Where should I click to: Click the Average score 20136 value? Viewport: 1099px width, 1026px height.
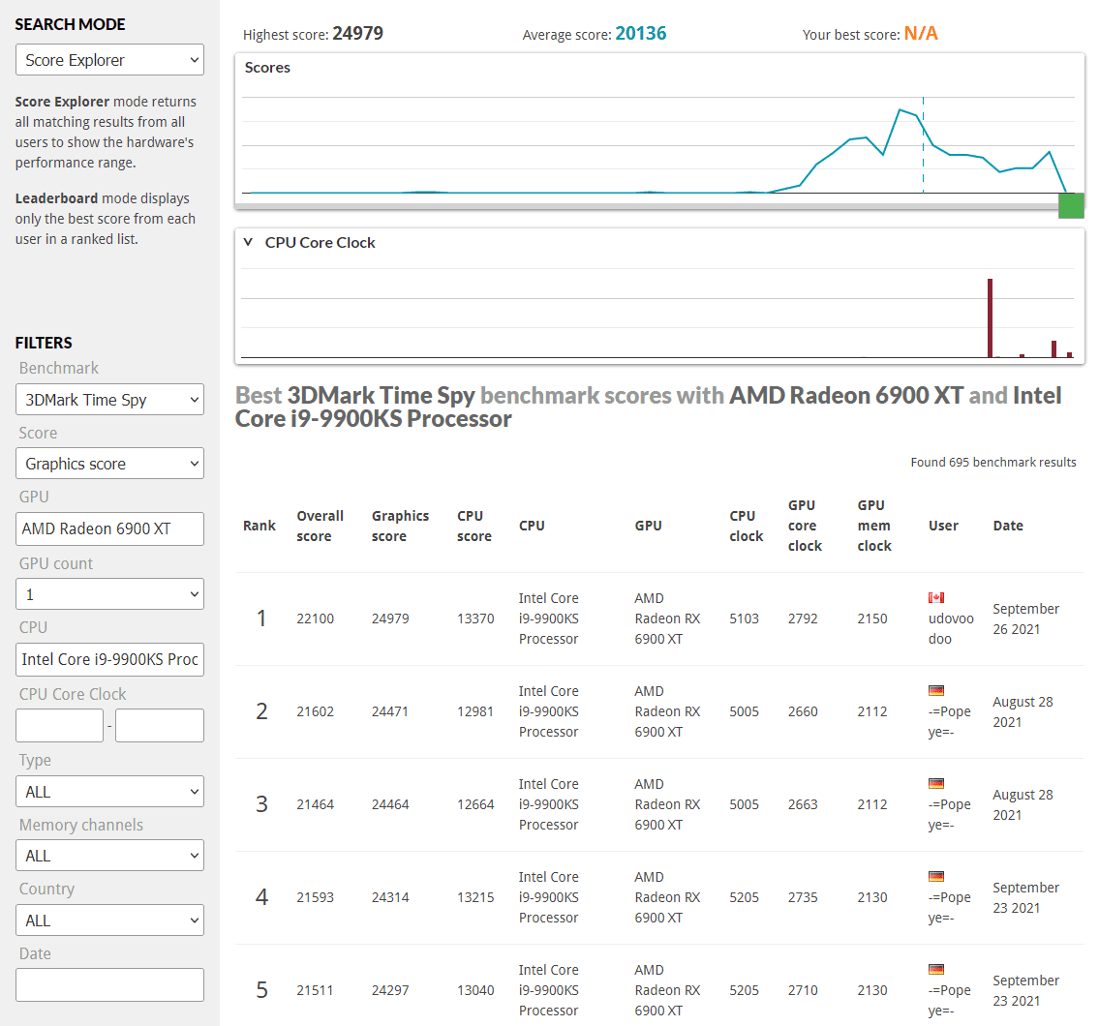point(641,34)
